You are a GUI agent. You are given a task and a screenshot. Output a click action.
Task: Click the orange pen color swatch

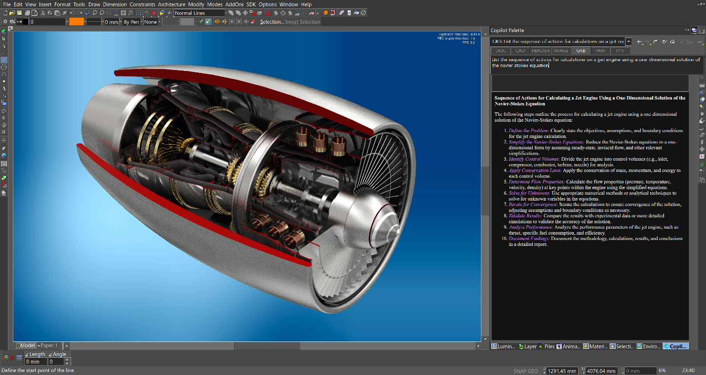pyautogui.click(x=77, y=22)
